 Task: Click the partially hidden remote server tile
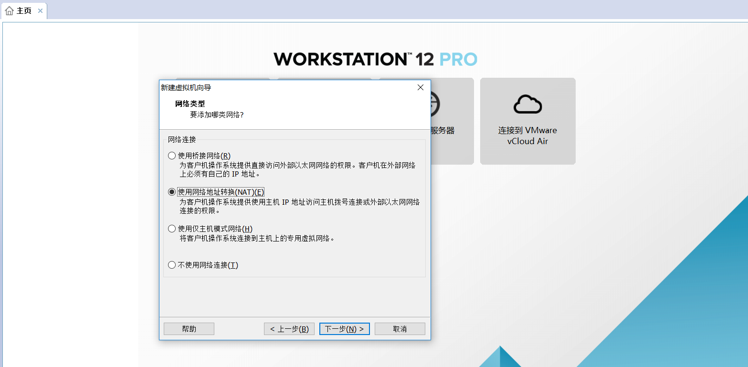(x=452, y=121)
